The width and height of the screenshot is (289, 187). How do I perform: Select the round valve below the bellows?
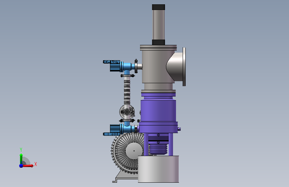pyautogui.click(x=127, y=112)
